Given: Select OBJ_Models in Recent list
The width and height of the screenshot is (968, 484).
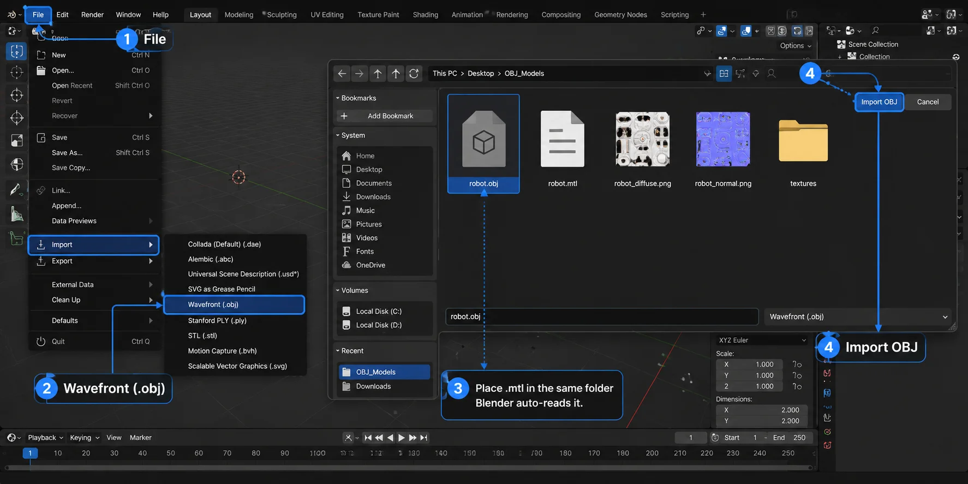Looking at the screenshot, I should click(384, 372).
